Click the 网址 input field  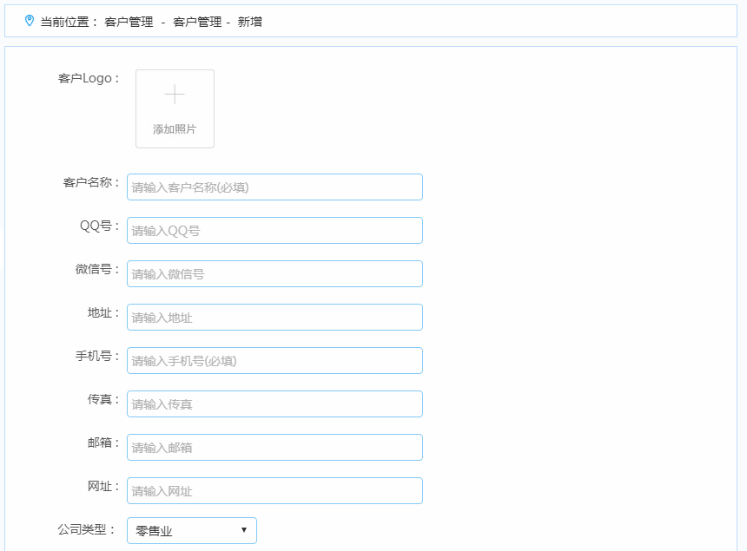(x=274, y=491)
